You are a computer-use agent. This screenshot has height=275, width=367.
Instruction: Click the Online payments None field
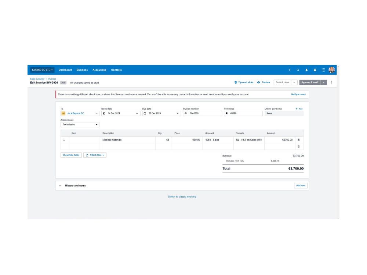point(284,113)
